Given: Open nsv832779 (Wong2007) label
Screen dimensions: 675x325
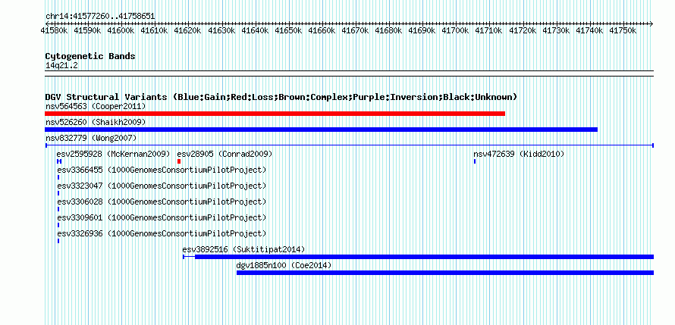Looking at the screenshot, I should tap(91, 138).
